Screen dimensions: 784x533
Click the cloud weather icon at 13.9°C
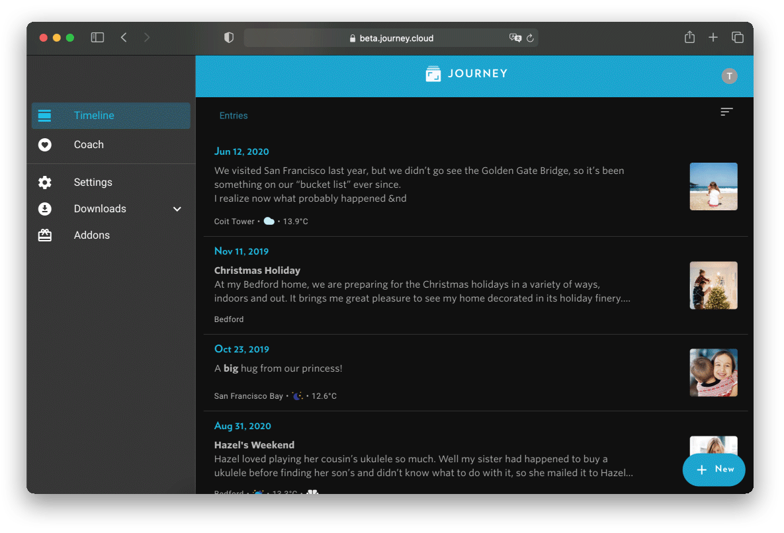269,222
